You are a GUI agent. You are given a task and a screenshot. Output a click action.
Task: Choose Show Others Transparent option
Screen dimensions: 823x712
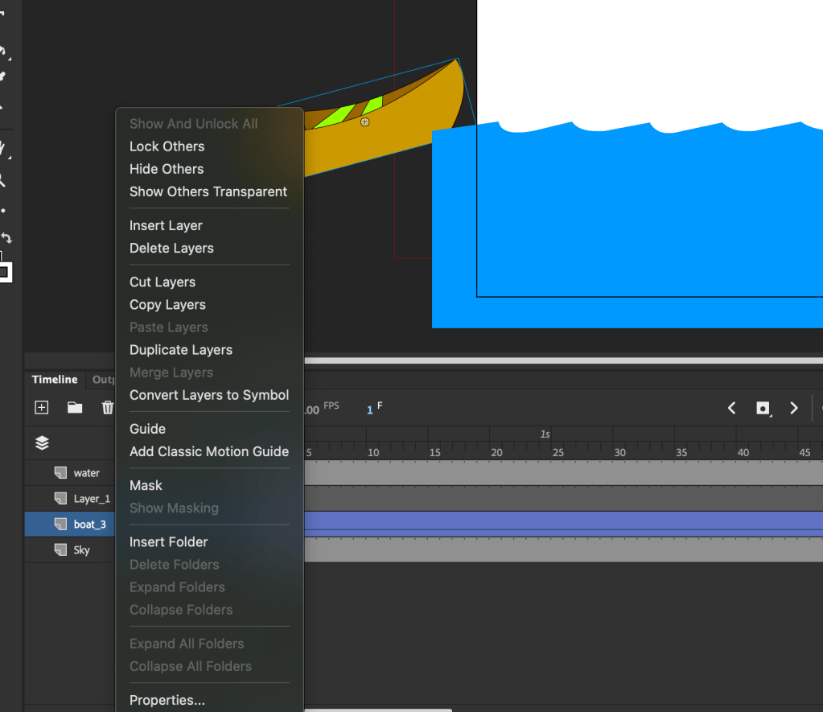(208, 191)
